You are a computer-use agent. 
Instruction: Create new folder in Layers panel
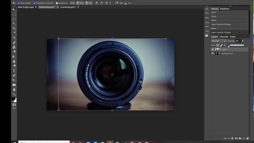click(240, 138)
